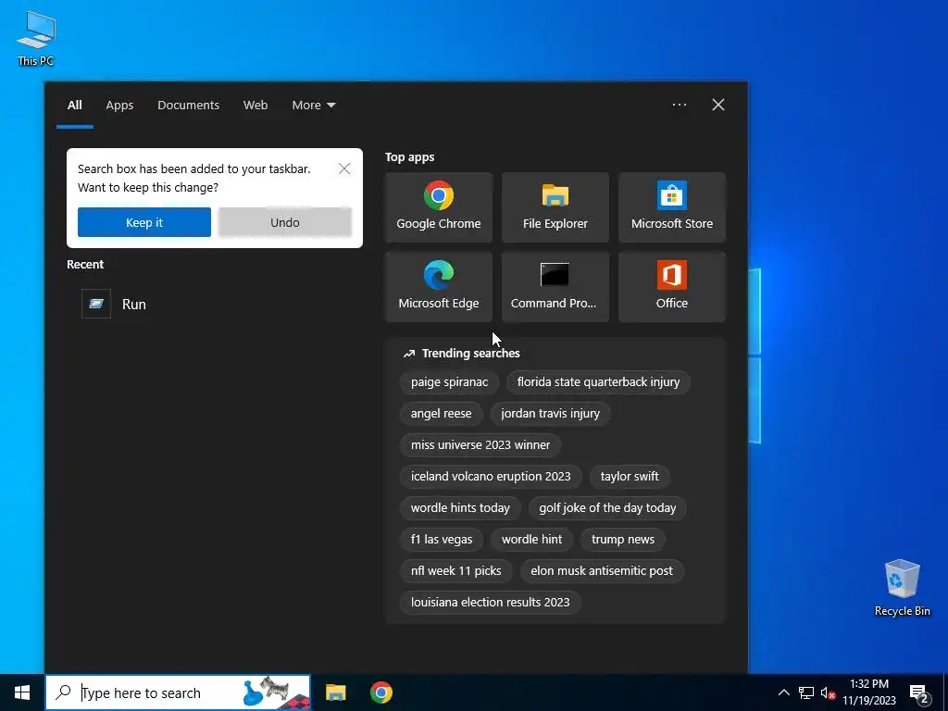Choose nfl week 11 picks search
The width and height of the screenshot is (948, 711).
(455, 570)
